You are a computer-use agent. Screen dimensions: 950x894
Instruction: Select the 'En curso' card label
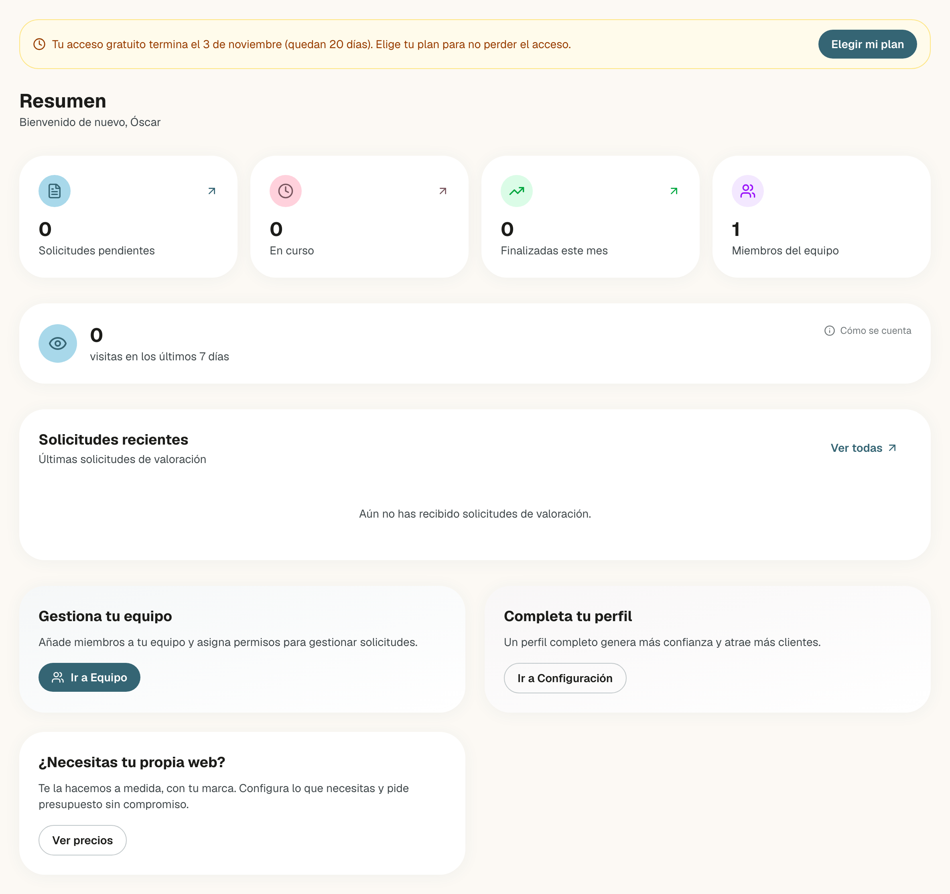(292, 250)
